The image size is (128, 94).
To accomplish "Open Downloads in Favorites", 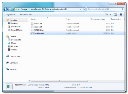I will click(x=16, y=27).
